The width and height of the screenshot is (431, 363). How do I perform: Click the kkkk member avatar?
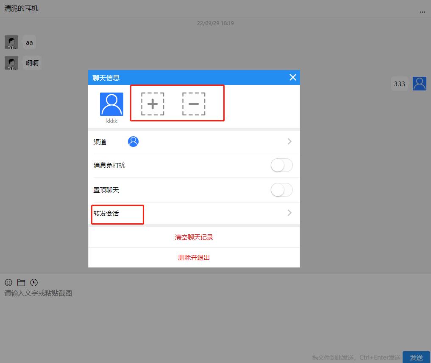pyautogui.click(x=111, y=103)
